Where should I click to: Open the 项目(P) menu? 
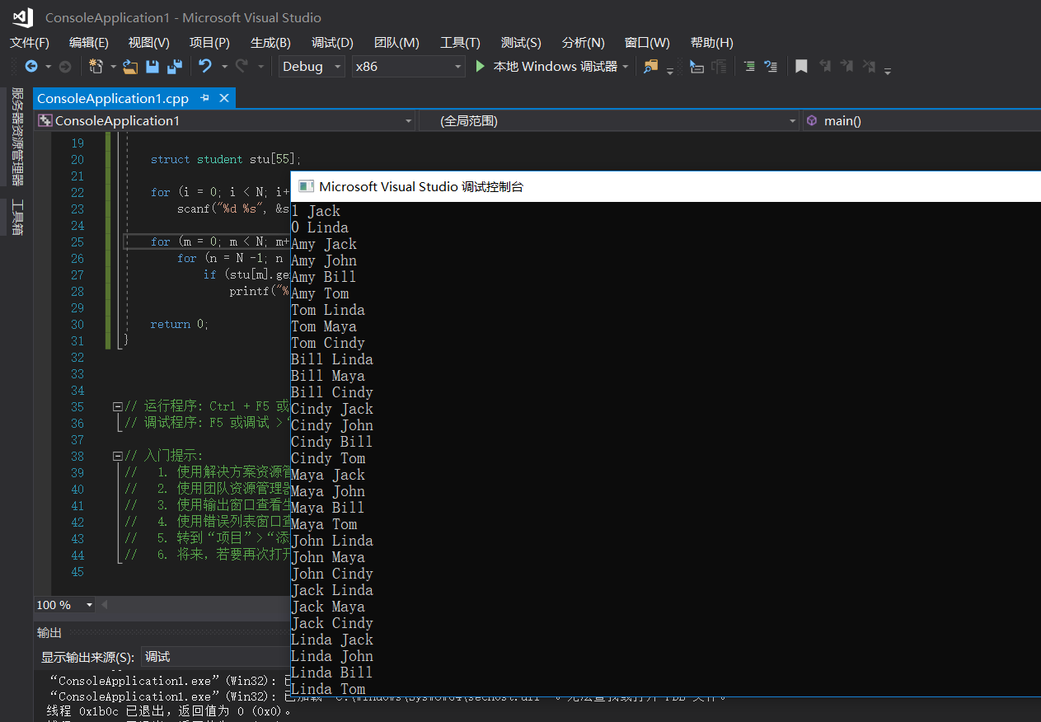[x=209, y=43]
